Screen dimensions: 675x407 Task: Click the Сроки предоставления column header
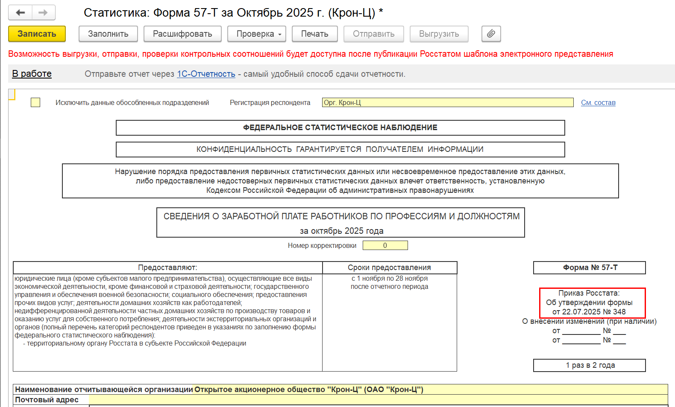tap(389, 267)
